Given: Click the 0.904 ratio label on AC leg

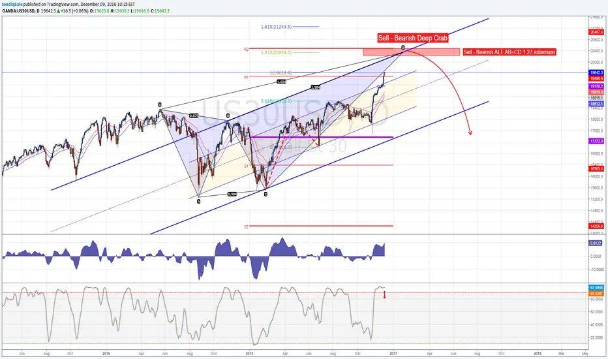Looking at the screenshot, I should pos(232,194).
